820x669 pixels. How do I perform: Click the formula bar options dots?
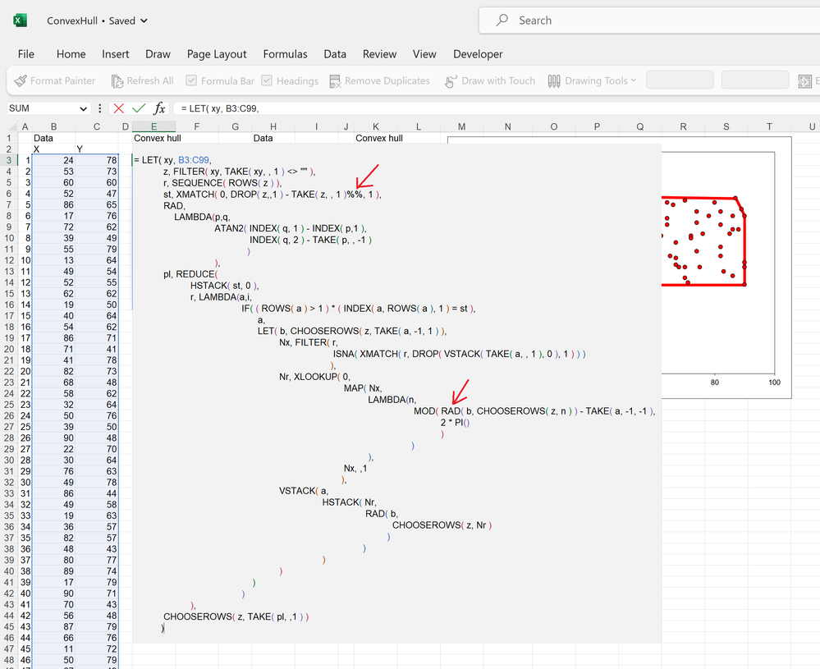(99, 108)
